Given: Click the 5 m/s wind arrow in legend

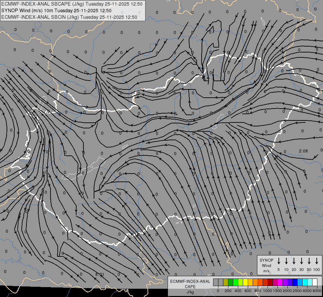Looking at the screenshot, I should pyautogui.click(x=278, y=261).
